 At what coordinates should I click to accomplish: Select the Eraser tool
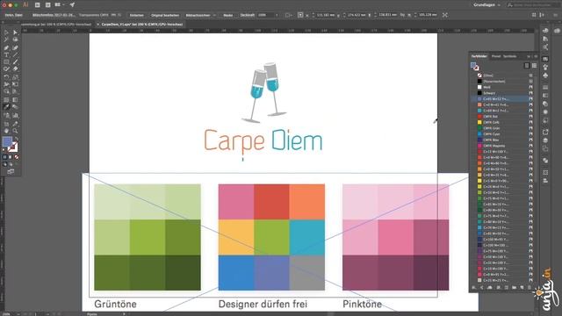coord(15,69)
